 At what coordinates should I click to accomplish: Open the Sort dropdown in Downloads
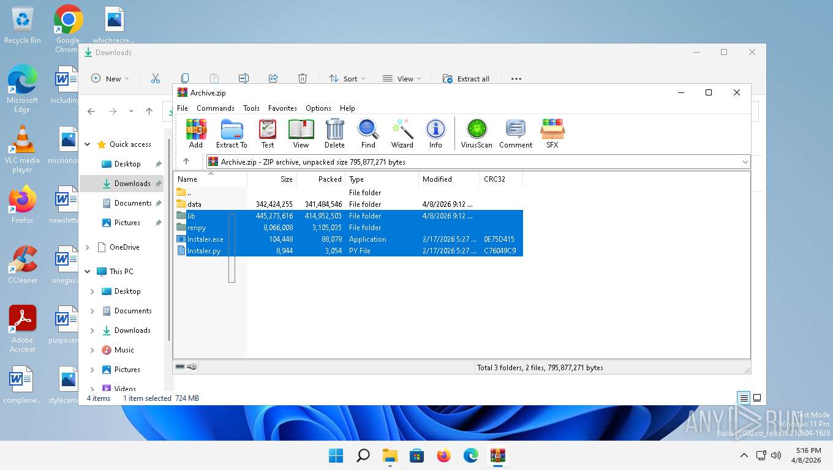pyautogui.click(x=347, y=78)
